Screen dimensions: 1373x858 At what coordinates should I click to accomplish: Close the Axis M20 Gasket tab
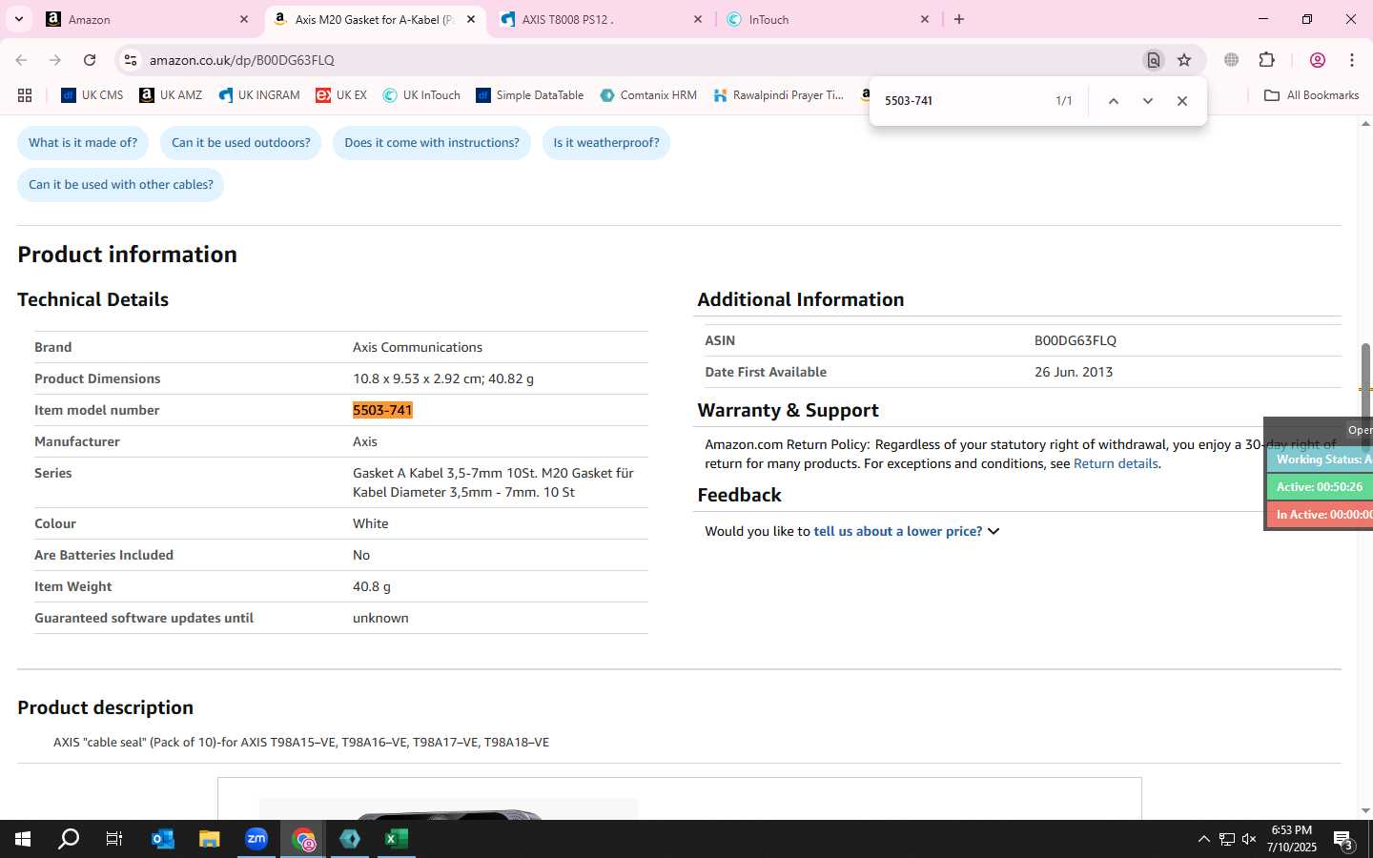click(x=471, y=19)
